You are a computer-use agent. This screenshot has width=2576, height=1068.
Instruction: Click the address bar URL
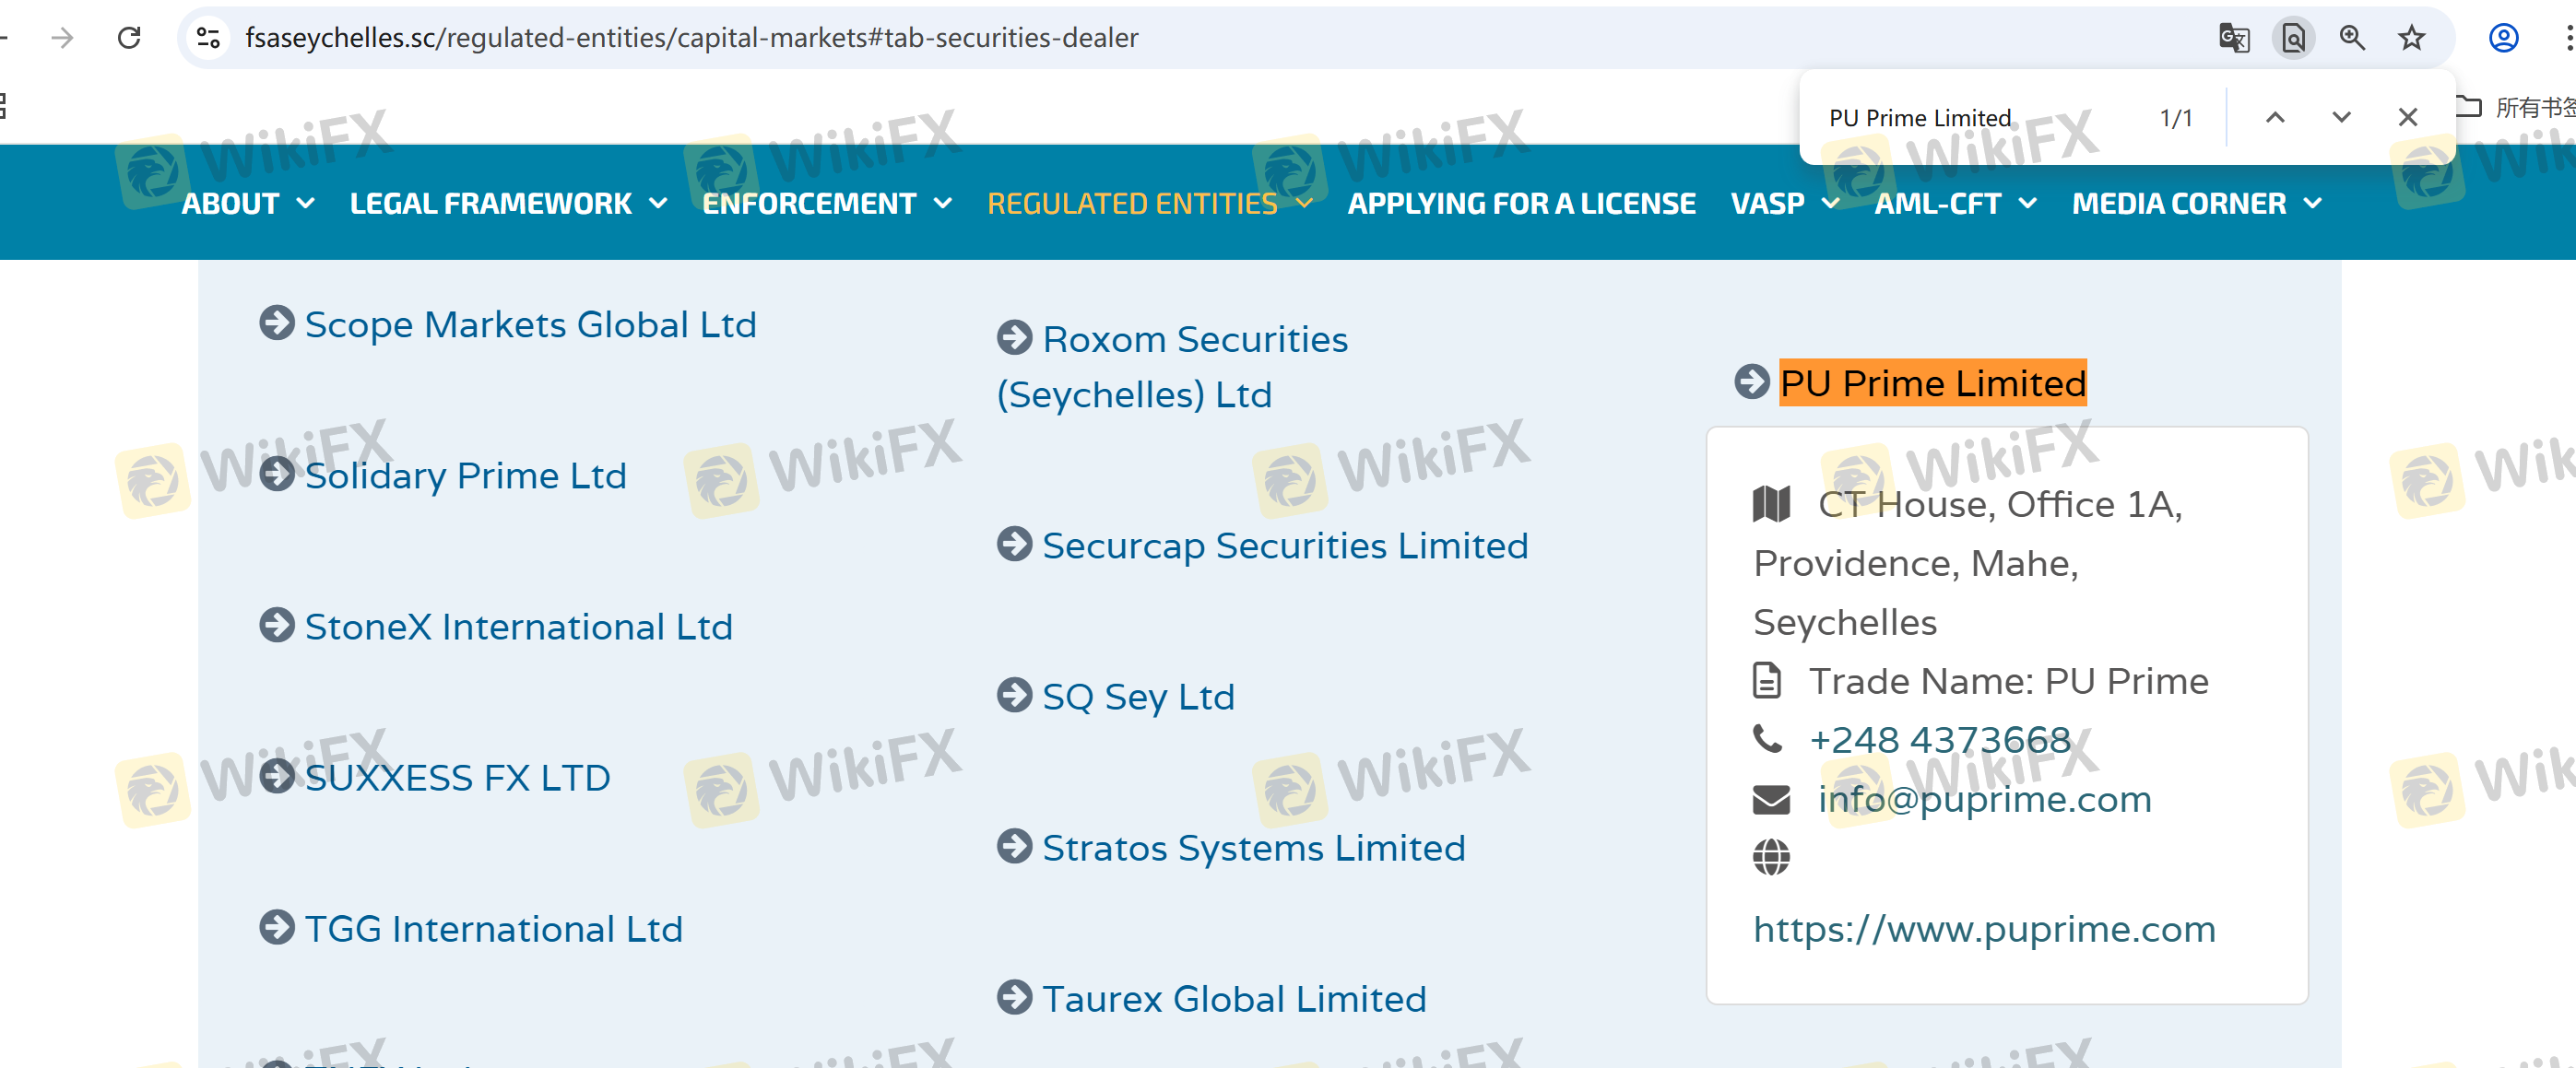[691, 38]
